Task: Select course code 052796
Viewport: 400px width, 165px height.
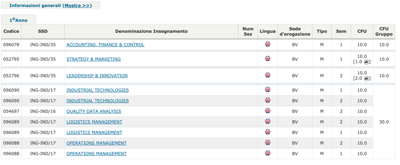Action: point(11,76)
